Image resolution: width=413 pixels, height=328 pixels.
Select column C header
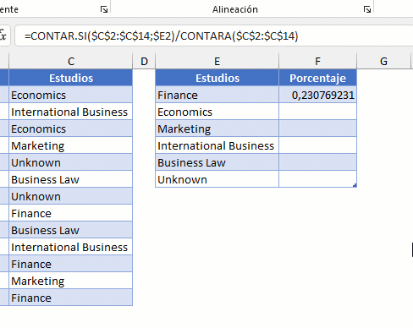tap(71, 61)
